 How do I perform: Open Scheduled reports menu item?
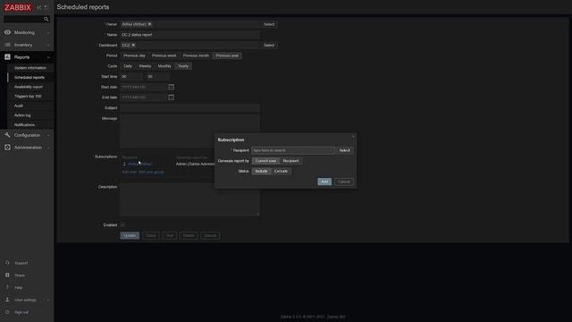29,78
